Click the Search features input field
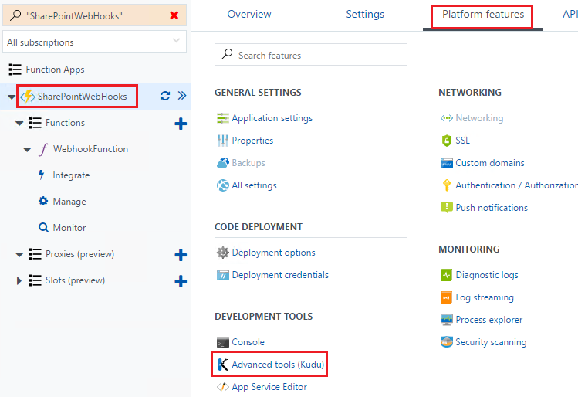This screenshot has height=397, width=578. click(311, 55)
